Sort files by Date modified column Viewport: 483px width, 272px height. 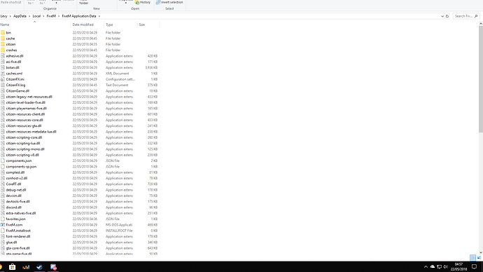coord(83,25)
